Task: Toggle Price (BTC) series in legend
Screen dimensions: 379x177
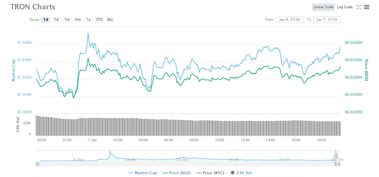Action: pos(210,173)
